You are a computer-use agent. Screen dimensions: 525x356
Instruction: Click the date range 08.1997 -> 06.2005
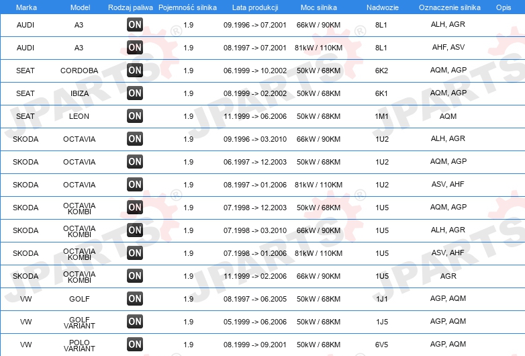(255, 299)
